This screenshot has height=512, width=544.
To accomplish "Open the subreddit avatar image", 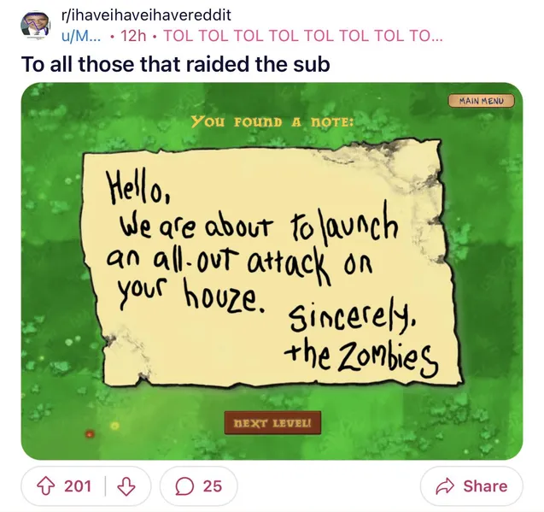I will (35, 25).
